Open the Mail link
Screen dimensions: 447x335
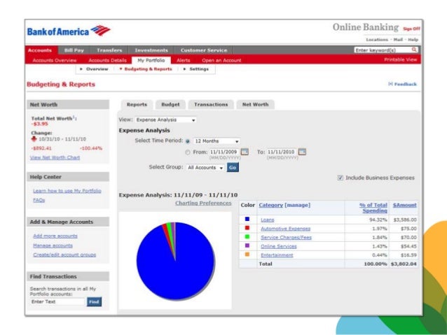pyautogui.click(x=398, y=40)
